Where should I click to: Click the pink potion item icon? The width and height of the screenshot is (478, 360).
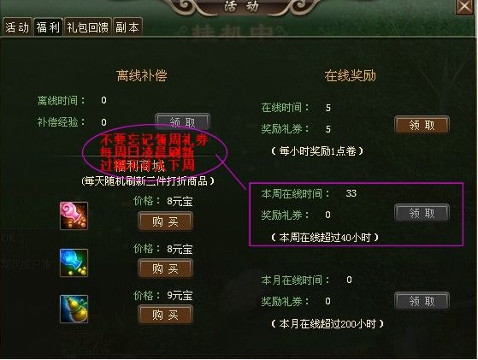click(74, 215)
